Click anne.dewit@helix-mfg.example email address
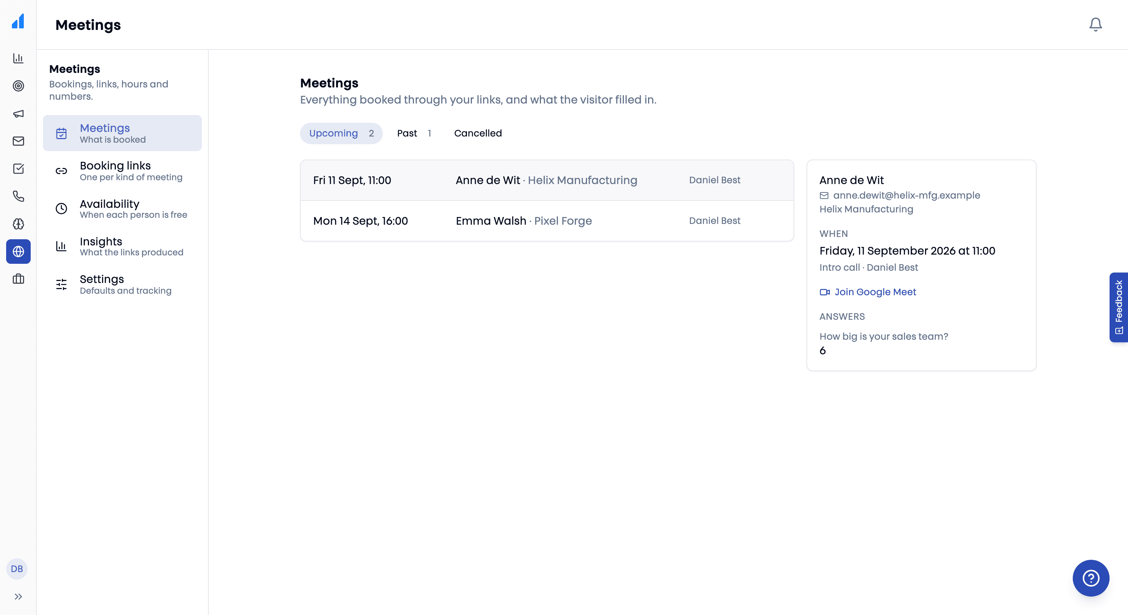Image resolution: width=1128 pixels, height=615 pixels. pyautogui.click(x=906, y=195)
